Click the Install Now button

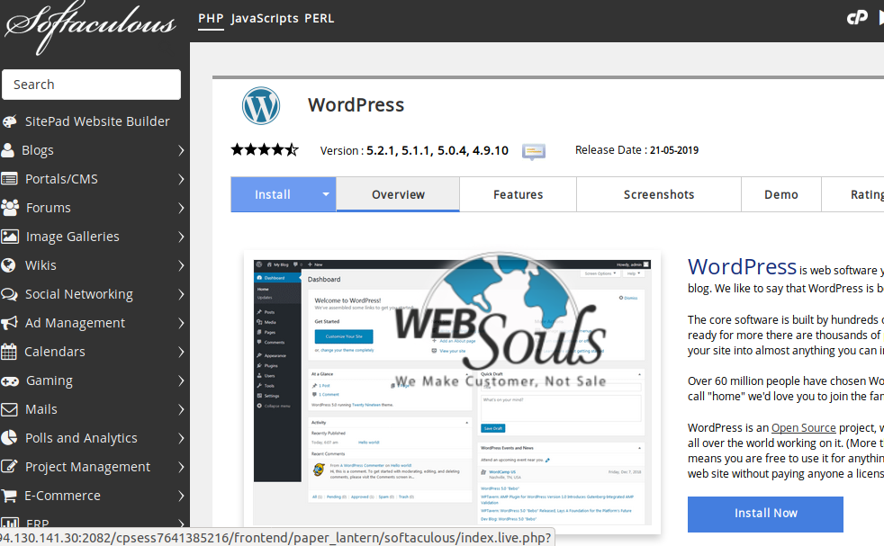click(765, 514)
